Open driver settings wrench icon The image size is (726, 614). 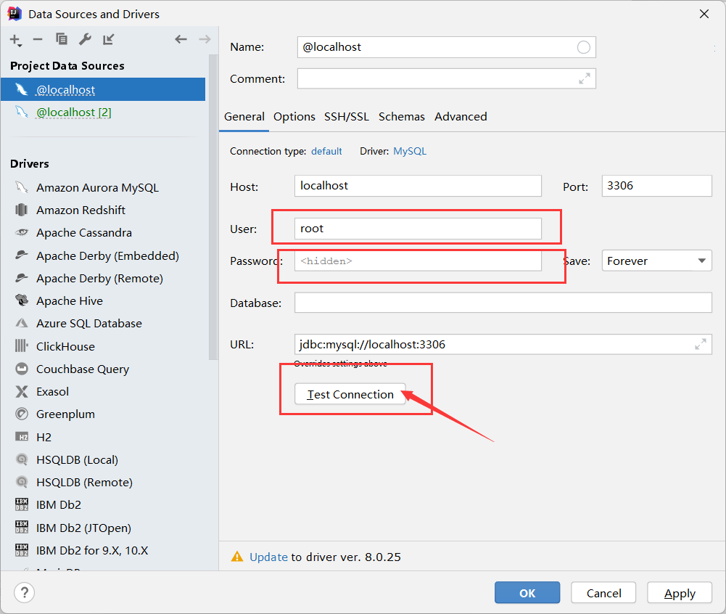[x=85, y=39]
